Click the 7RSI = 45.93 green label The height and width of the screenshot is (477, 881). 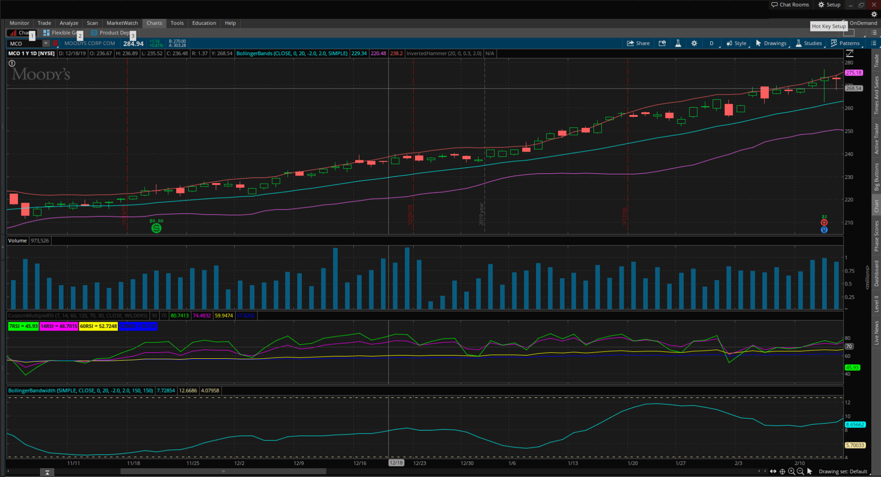coord(23,326)
